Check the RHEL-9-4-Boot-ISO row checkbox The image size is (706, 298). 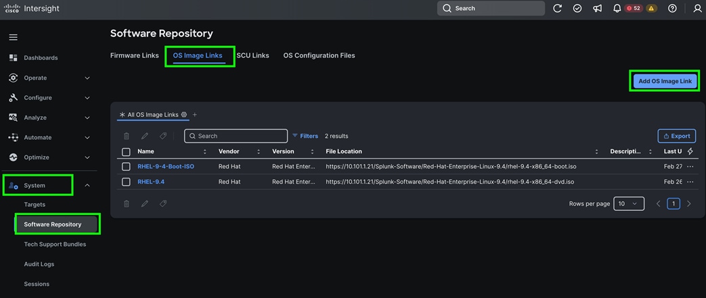point(126,167)
